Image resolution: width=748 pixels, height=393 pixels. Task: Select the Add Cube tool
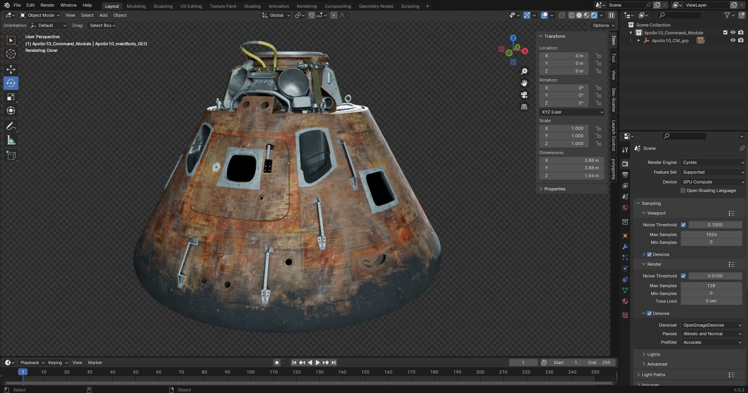point(11,156)
